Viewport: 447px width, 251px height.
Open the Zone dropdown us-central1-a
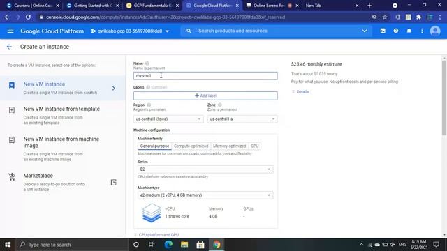click(x=242, y=119)
